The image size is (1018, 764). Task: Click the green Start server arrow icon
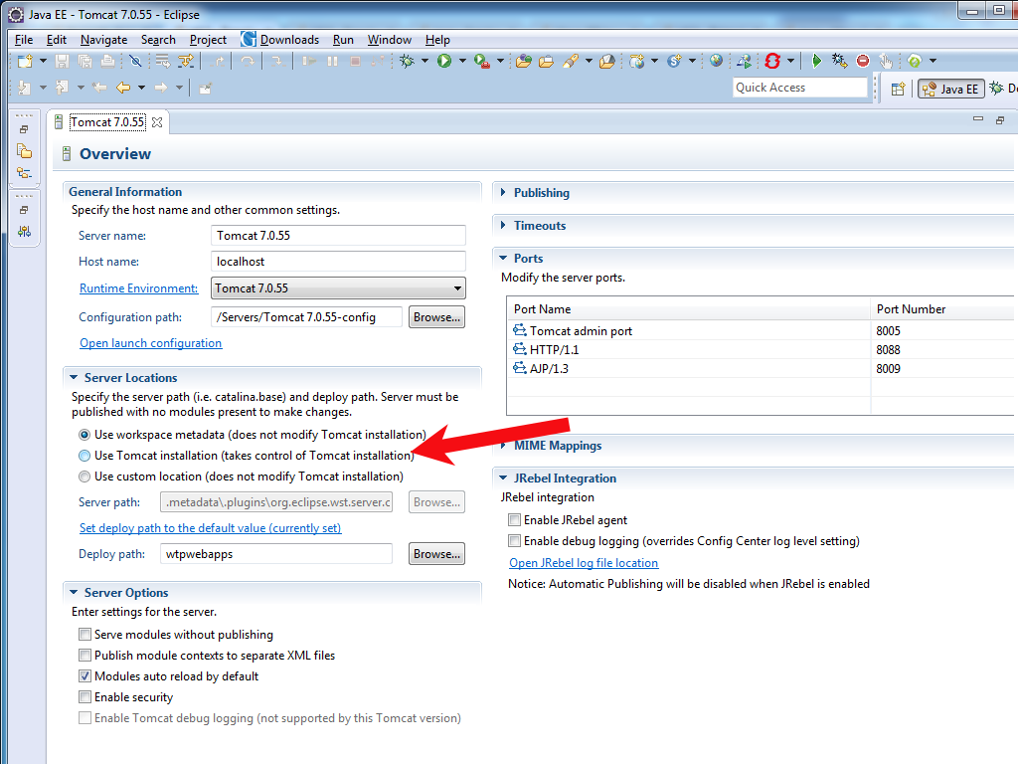tap(816, 61)
